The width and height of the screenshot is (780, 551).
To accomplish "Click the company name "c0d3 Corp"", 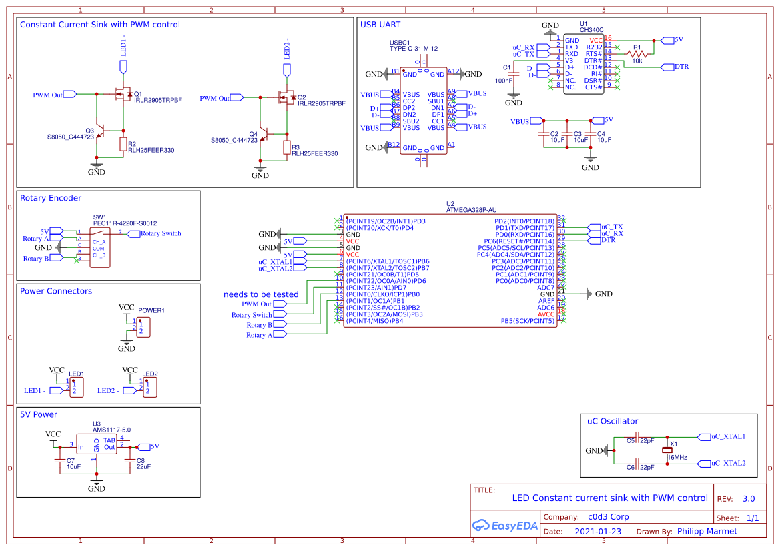I will tap(609, 517).
